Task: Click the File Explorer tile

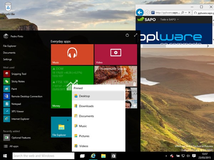Action: click(61, 127)
